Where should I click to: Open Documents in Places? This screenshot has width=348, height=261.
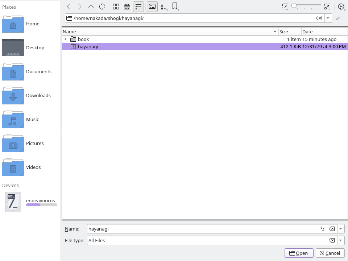[x=30, y=72]
